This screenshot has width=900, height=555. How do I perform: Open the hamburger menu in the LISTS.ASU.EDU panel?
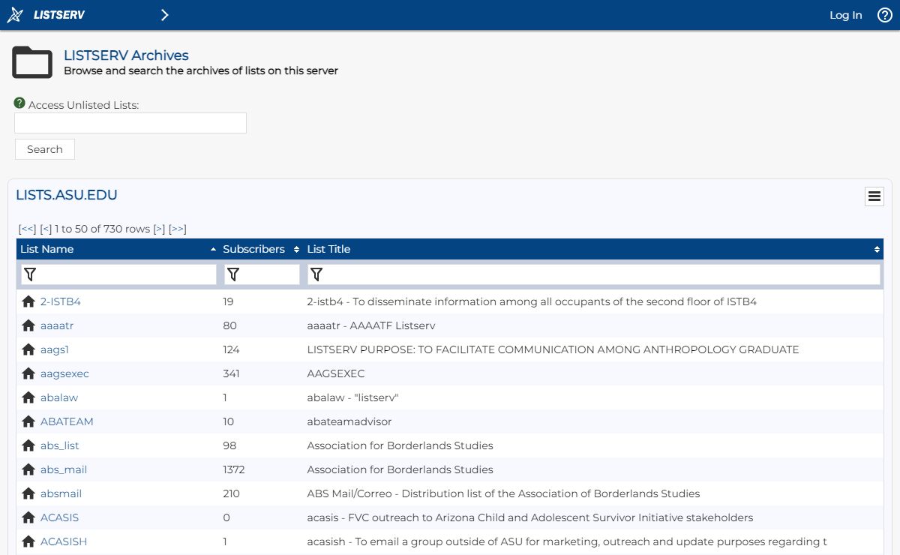pyautogui.click(x=874, y=196)
